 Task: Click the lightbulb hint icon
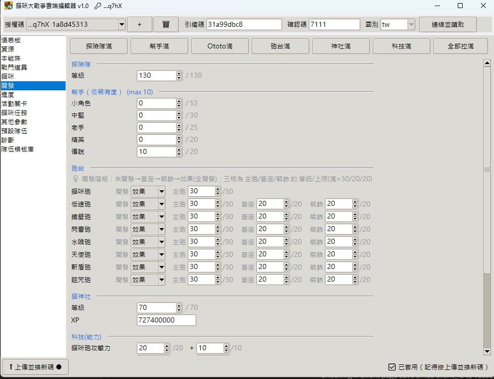click(x=76, y=179)
